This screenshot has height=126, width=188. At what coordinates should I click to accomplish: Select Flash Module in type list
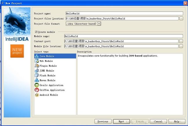(x=55, y=75)
